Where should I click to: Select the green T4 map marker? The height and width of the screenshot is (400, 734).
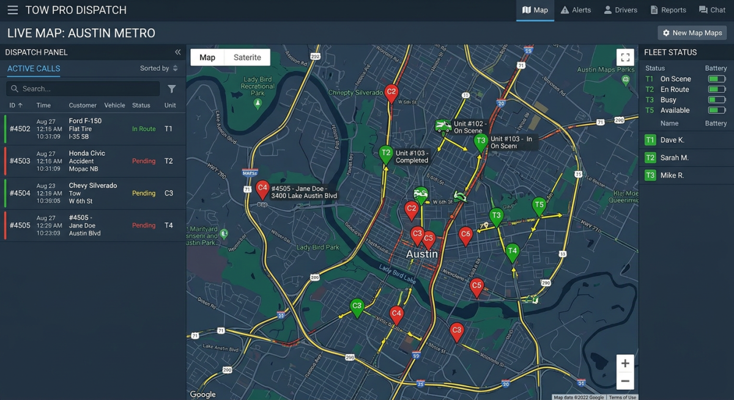[513, 252]
